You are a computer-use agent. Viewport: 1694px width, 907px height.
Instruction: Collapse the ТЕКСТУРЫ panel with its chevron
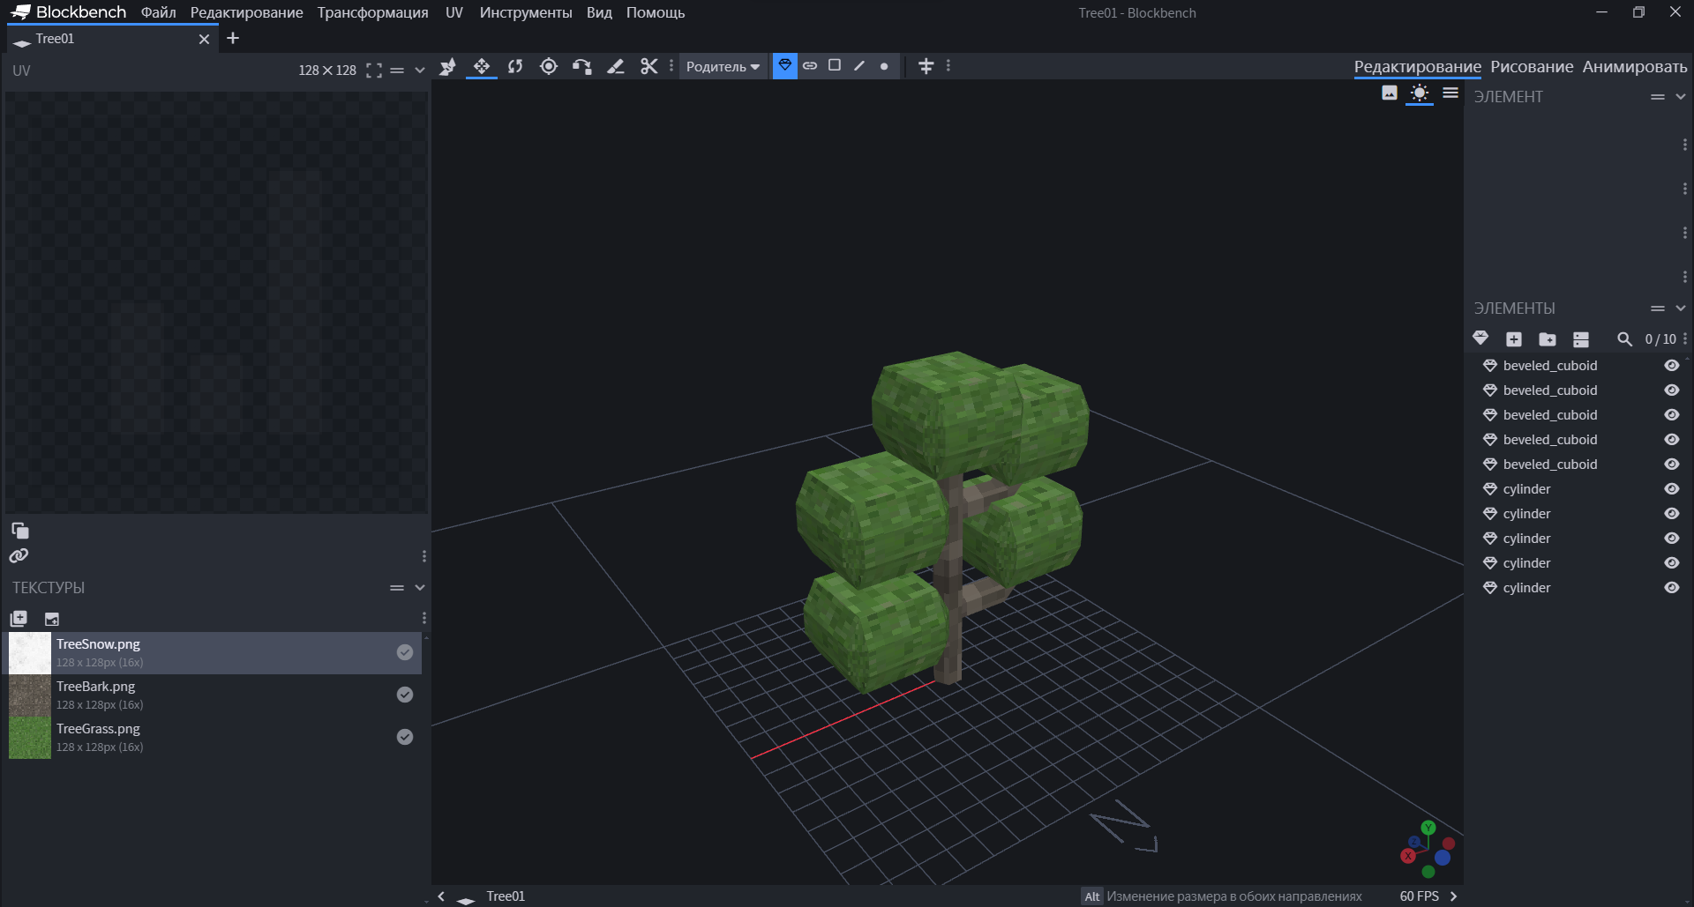(420, 588)
